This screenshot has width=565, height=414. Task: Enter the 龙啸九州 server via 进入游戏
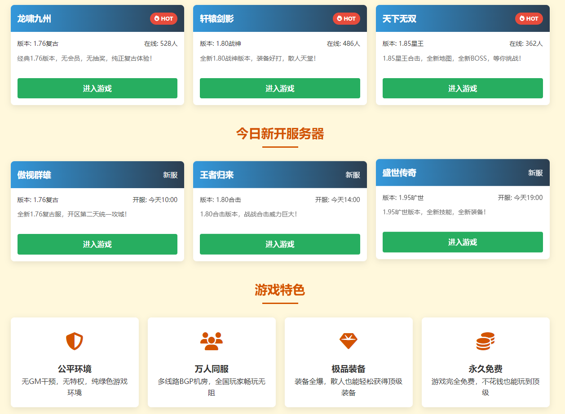pyautogui.click(x=97, y=88)
